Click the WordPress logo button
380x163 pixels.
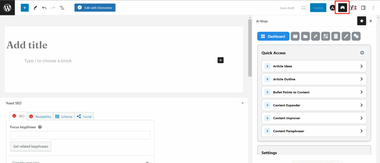(x=7, y=8)
